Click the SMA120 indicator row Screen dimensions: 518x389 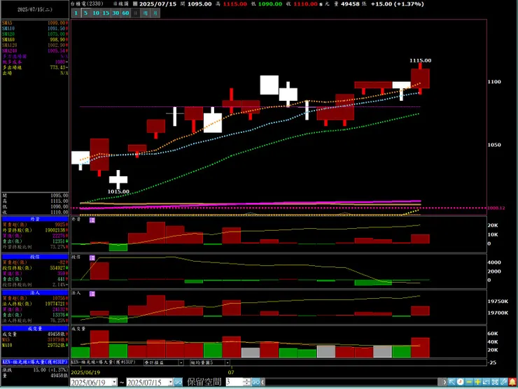tap(35, 45)
